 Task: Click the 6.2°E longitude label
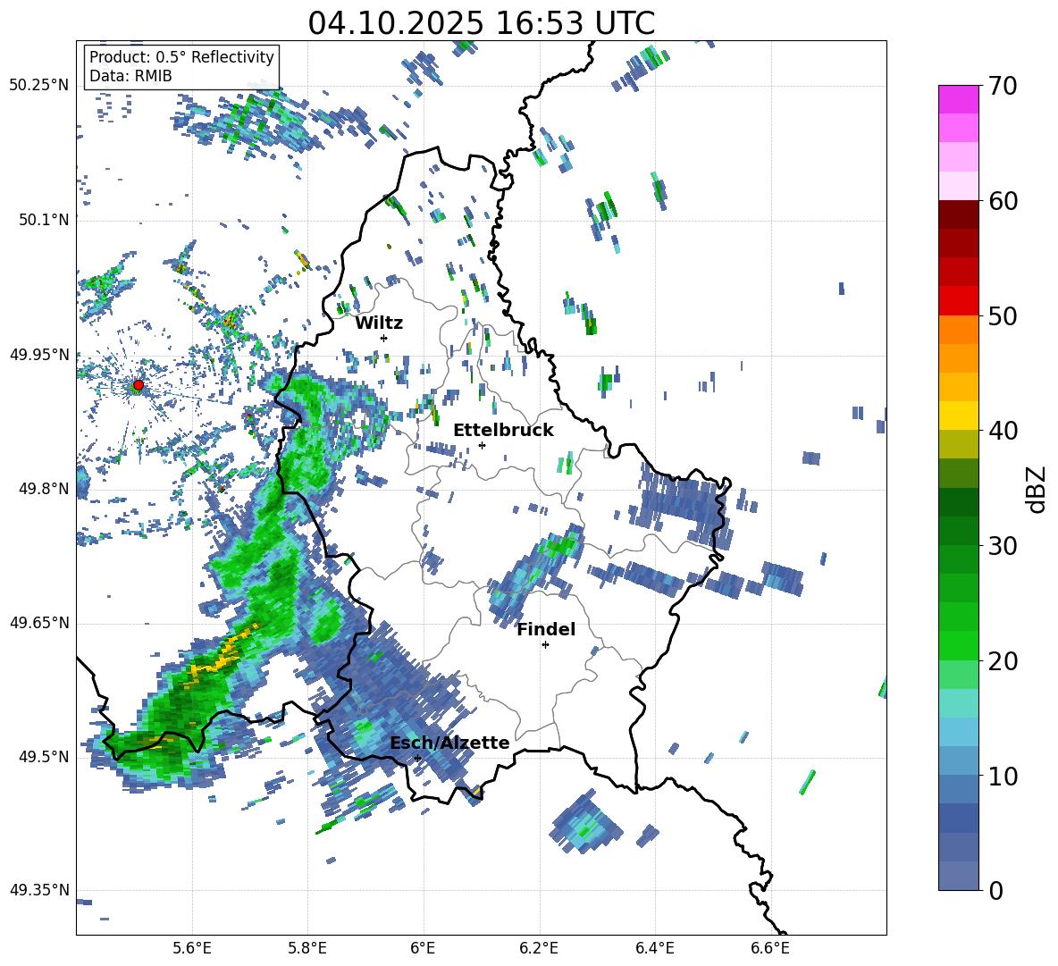539,948
